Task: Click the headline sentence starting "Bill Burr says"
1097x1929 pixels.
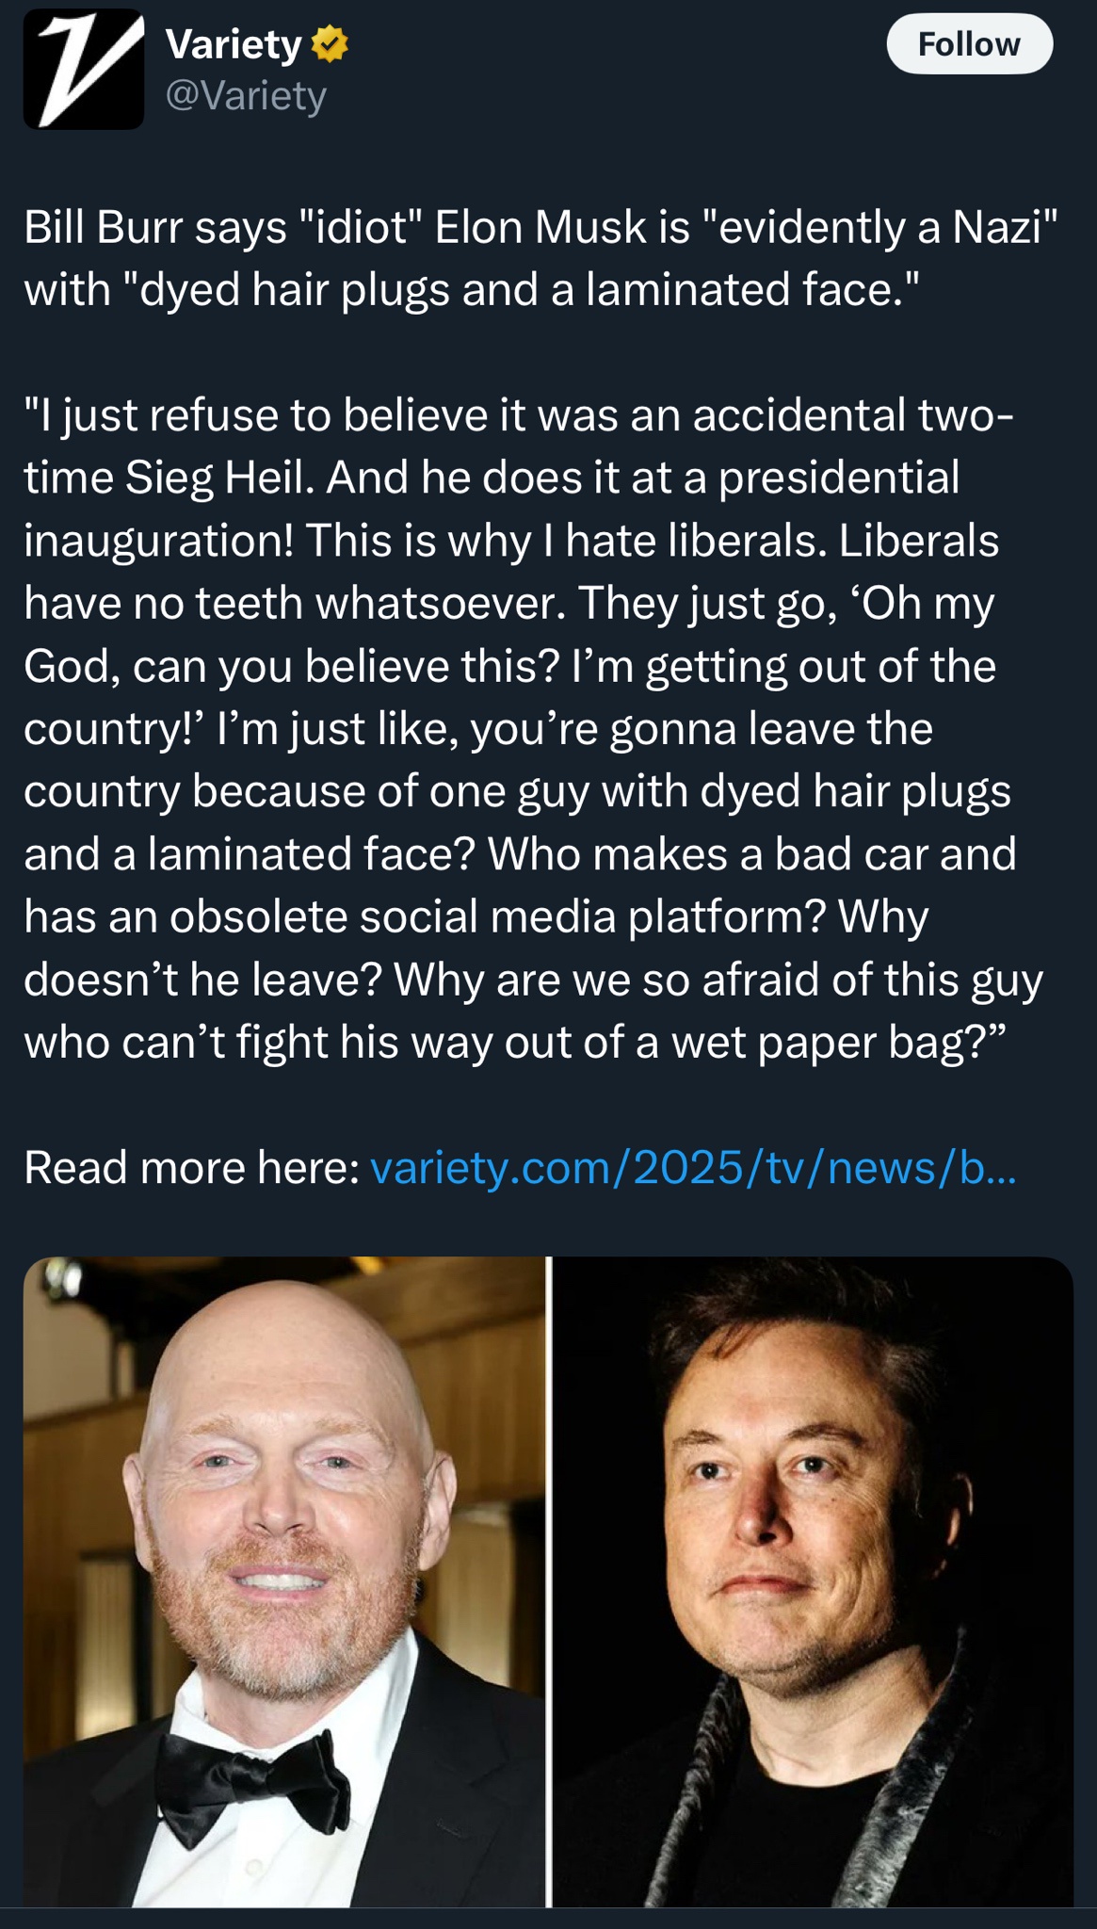Action: 540,258
